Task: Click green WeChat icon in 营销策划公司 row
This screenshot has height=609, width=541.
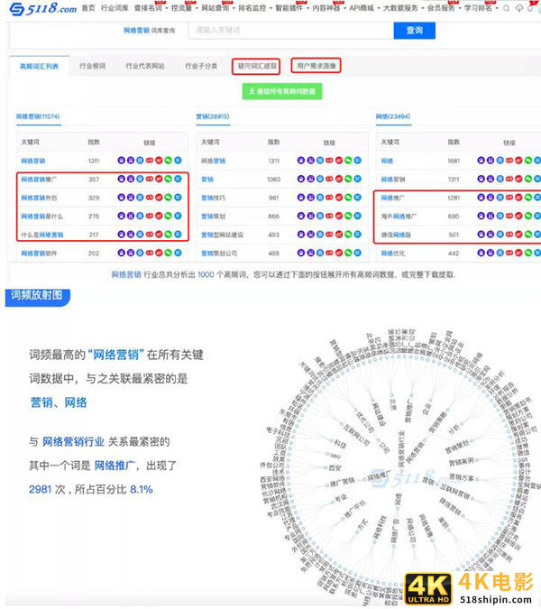Action: (x=348, y=253)
